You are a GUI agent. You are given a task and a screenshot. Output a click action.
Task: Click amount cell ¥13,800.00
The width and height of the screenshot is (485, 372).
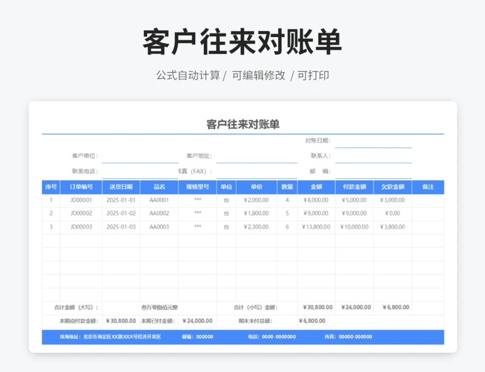(316, 227)
